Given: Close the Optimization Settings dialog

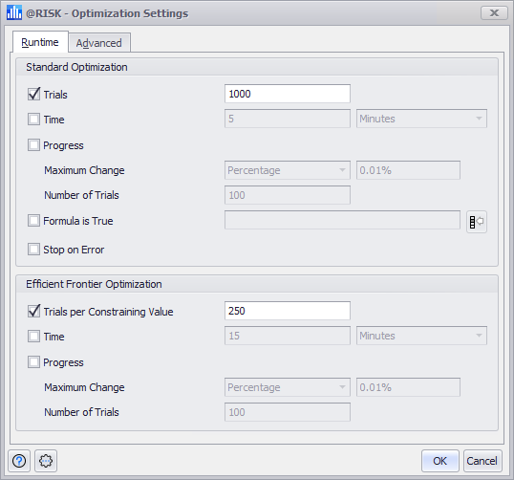Looking at the screenshot, I should pos(494,12).
